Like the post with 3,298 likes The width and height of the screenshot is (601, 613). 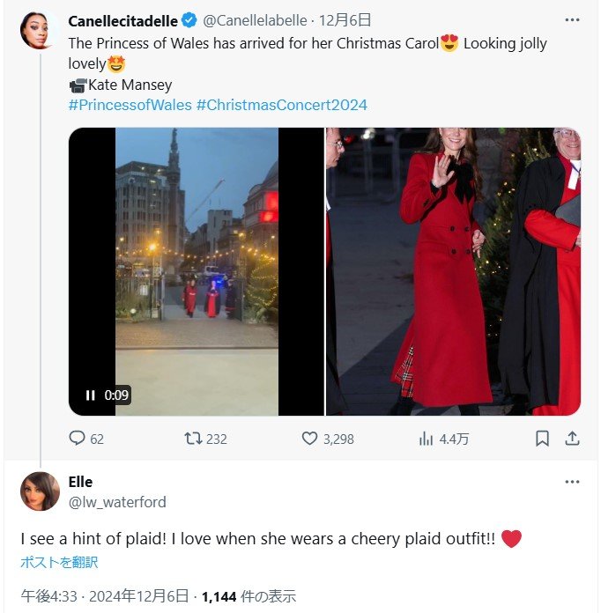coord(328,439)
